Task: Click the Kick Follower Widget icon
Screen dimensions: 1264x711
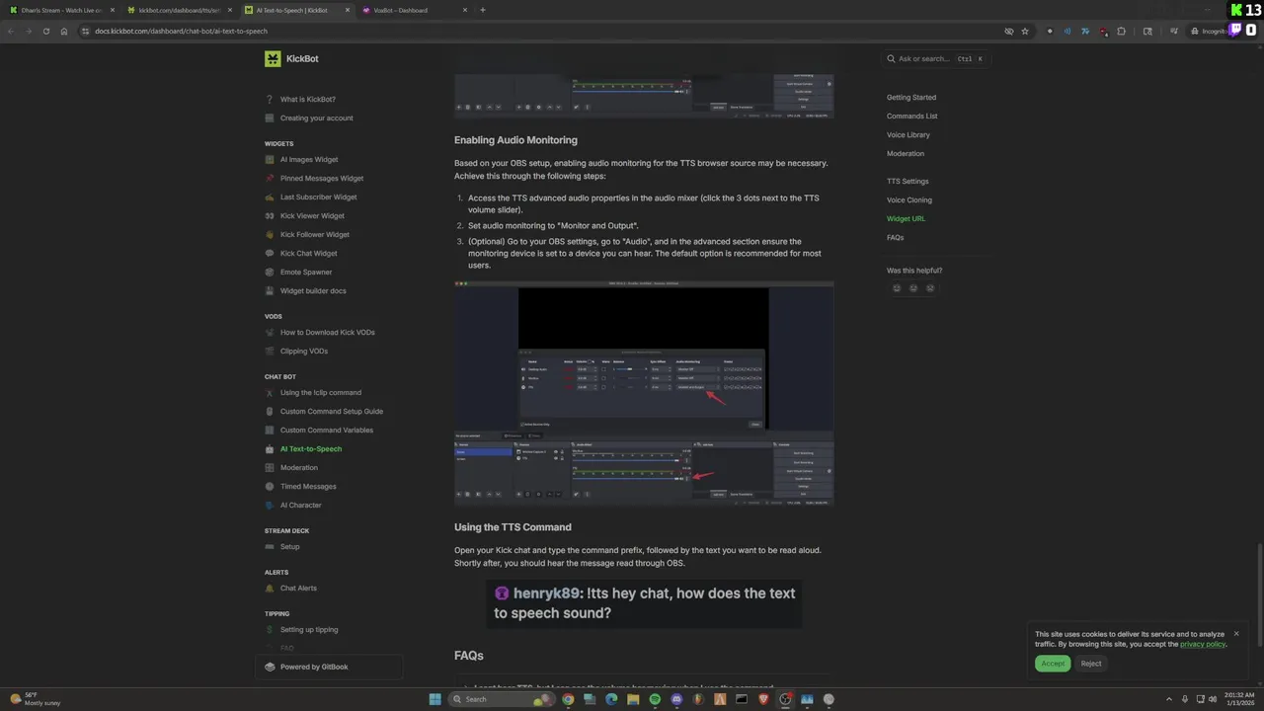Action: [x=270, y=235]
